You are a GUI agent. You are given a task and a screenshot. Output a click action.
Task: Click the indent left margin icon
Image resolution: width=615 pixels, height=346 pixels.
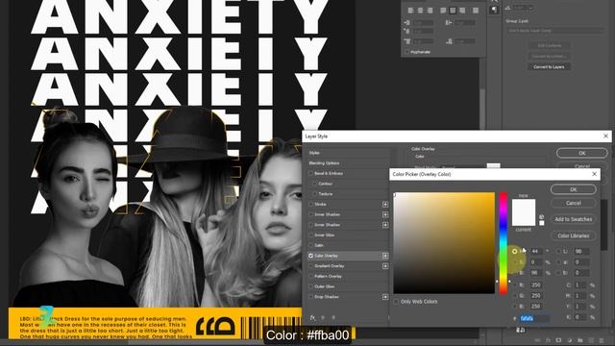pos(406,23)
